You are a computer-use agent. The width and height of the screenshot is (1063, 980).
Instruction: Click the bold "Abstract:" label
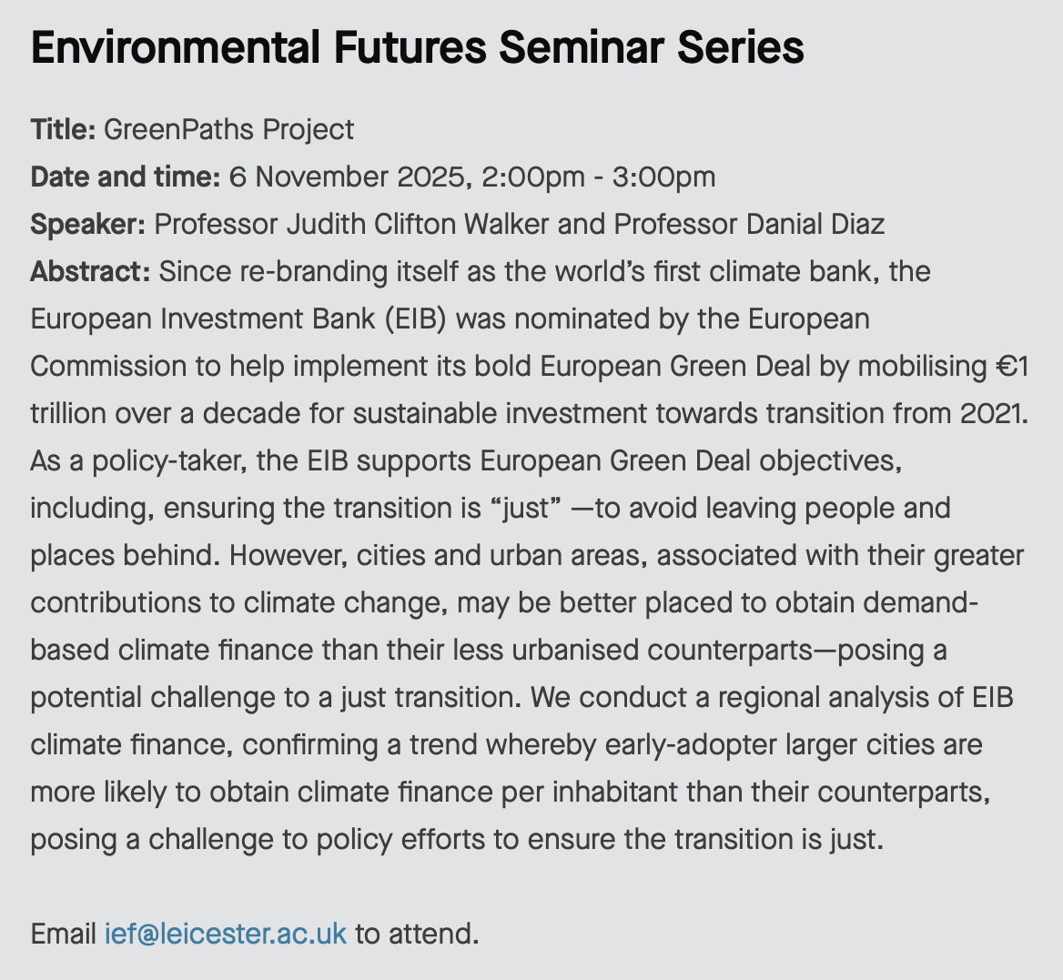90,271
